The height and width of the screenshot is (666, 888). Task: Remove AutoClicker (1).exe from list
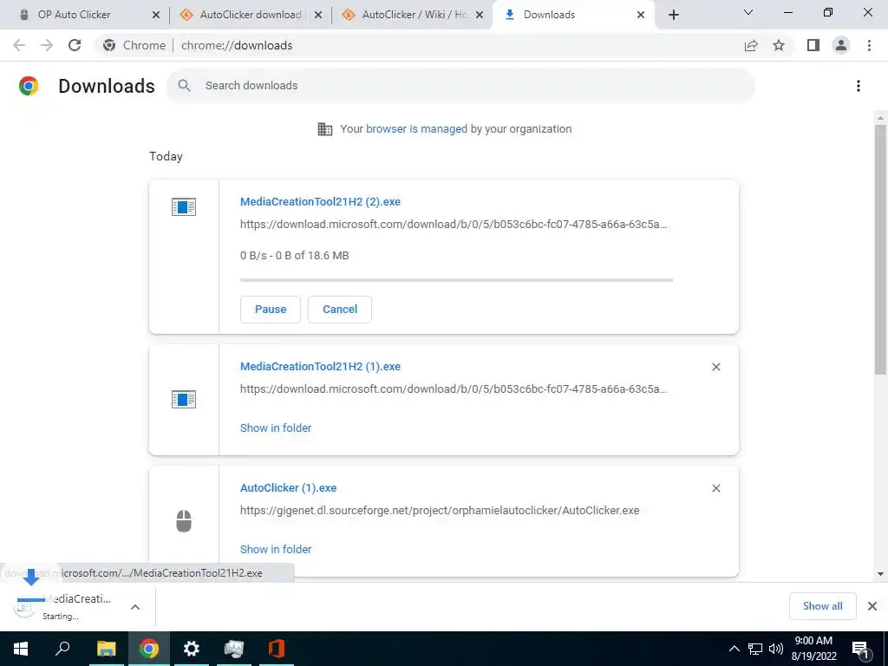[x=715, y=488]
